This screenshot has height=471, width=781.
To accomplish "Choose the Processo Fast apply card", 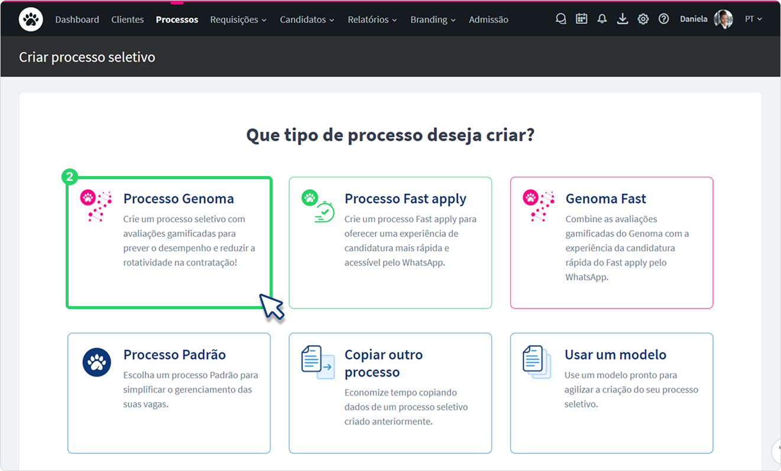I will pos(390,242).
